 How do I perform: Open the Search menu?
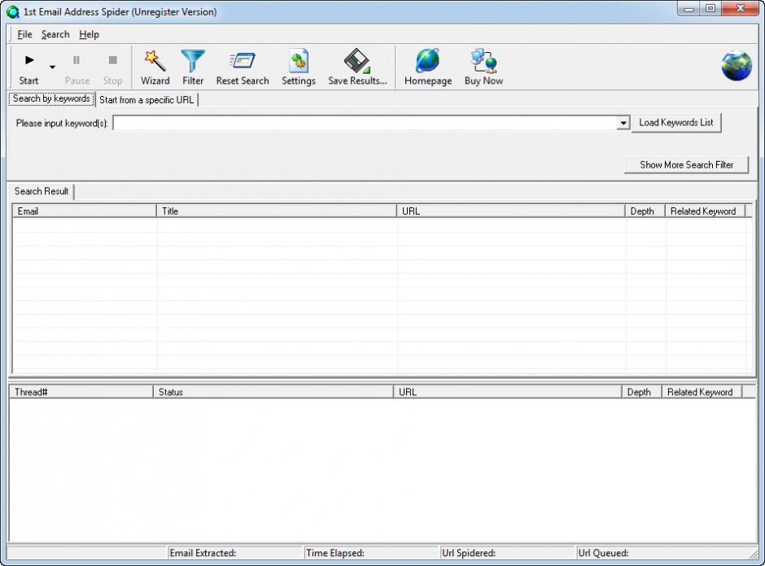[x=55, y=35]
